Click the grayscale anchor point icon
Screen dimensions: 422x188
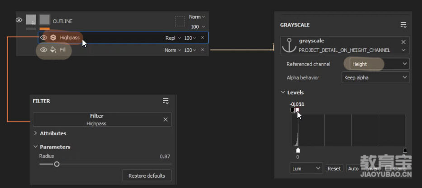point(290,45)
